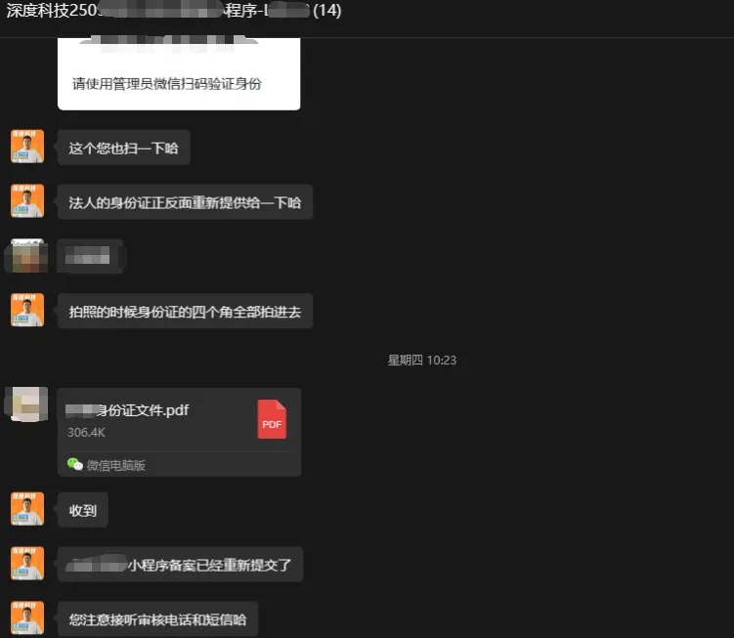The height and width of the screenshot is (638, 734).
Task: Click the 星期四 10:23 timestamp
Action: pos(422,360)
